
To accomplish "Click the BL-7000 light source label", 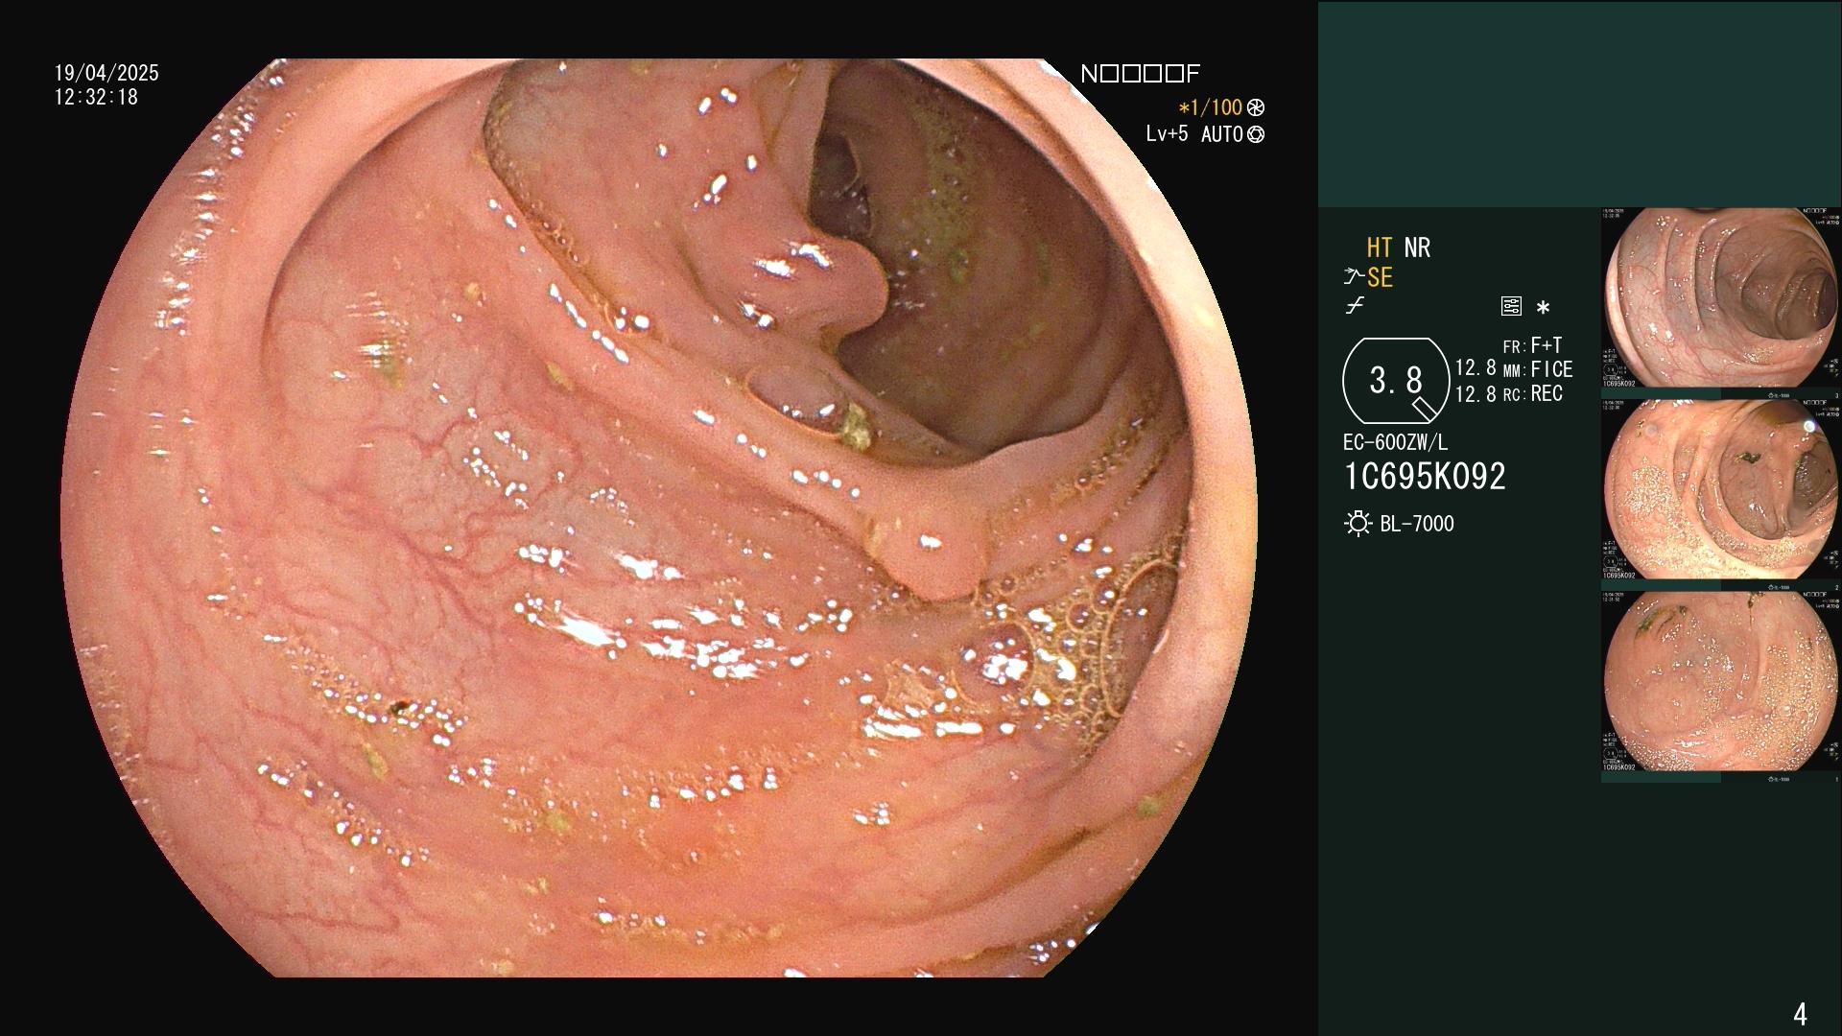I will click(1417, 524).
